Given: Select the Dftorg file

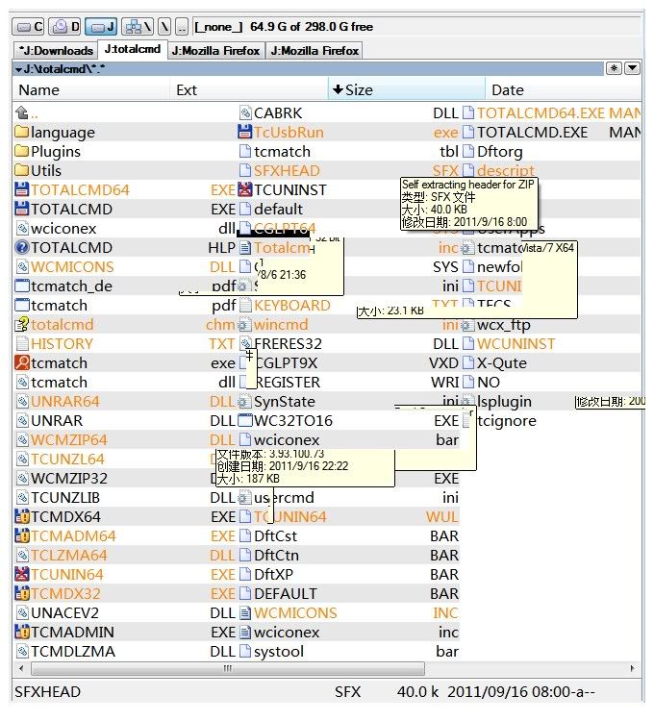Looking at the screenshot, I should tap(499, 151).
